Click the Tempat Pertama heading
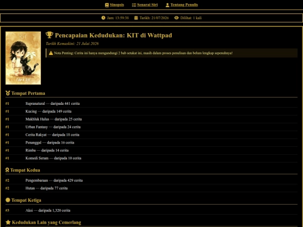 [28, 93]
